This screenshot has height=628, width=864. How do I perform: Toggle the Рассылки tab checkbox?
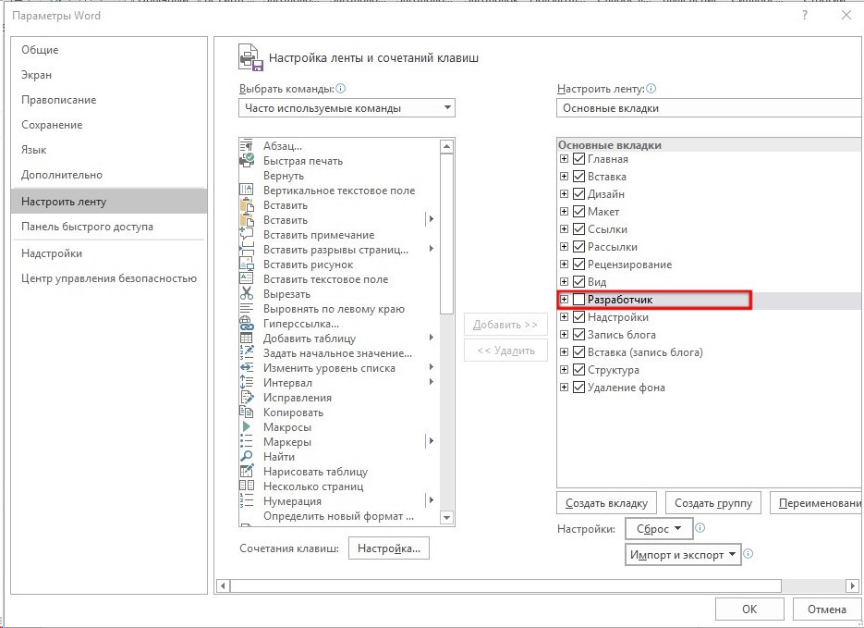[578, 247]
